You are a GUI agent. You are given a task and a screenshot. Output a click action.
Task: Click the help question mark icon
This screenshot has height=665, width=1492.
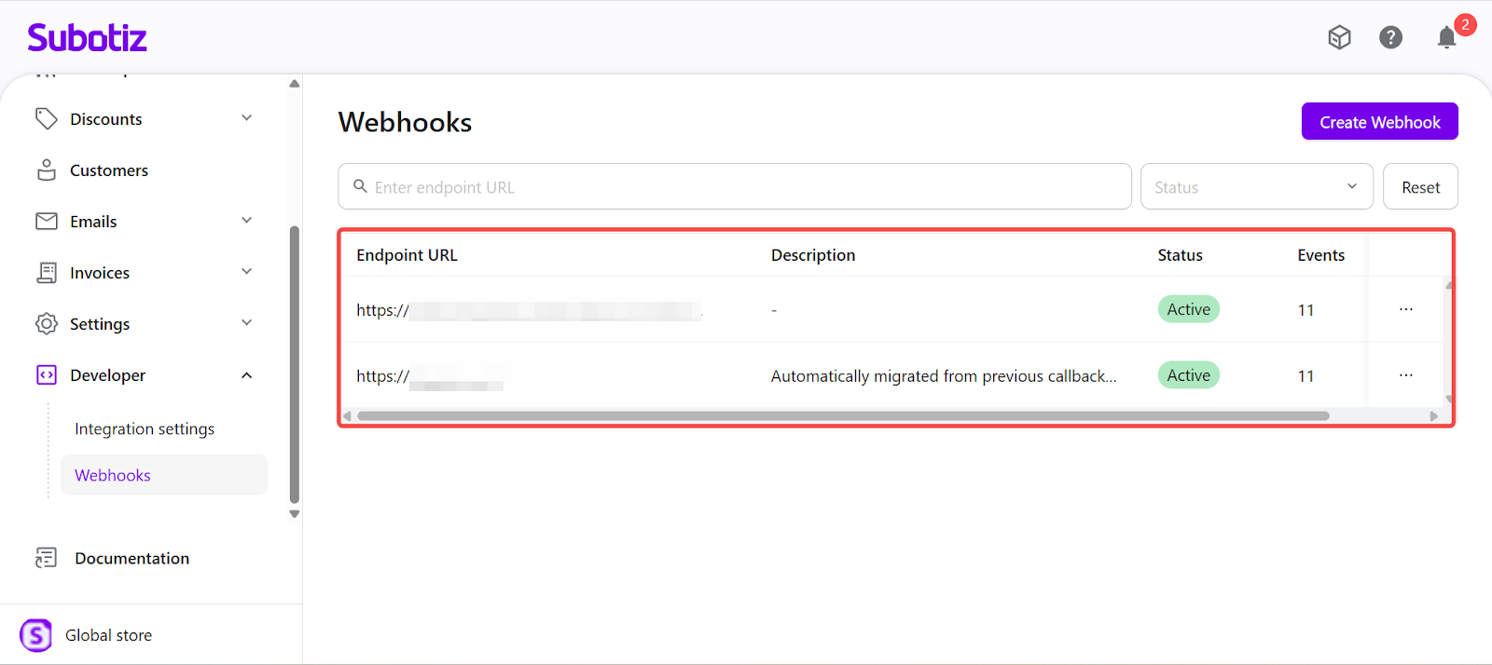(x=1390, y=37)
